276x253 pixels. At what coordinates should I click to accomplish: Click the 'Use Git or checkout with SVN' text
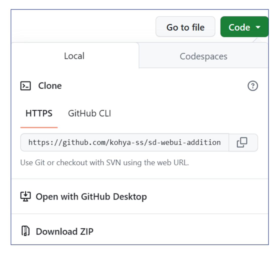click(x=105, y=162)
